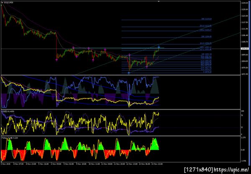251x174 pixels.
Task: Click the 3 Nov 2015 time axis label
Action: [x=5, y=164]
